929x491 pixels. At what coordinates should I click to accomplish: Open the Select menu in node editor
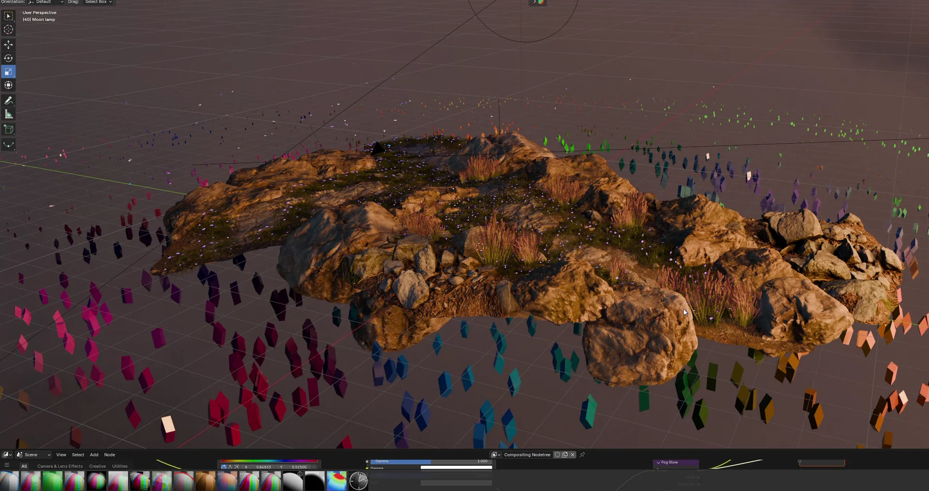[78, 455]
